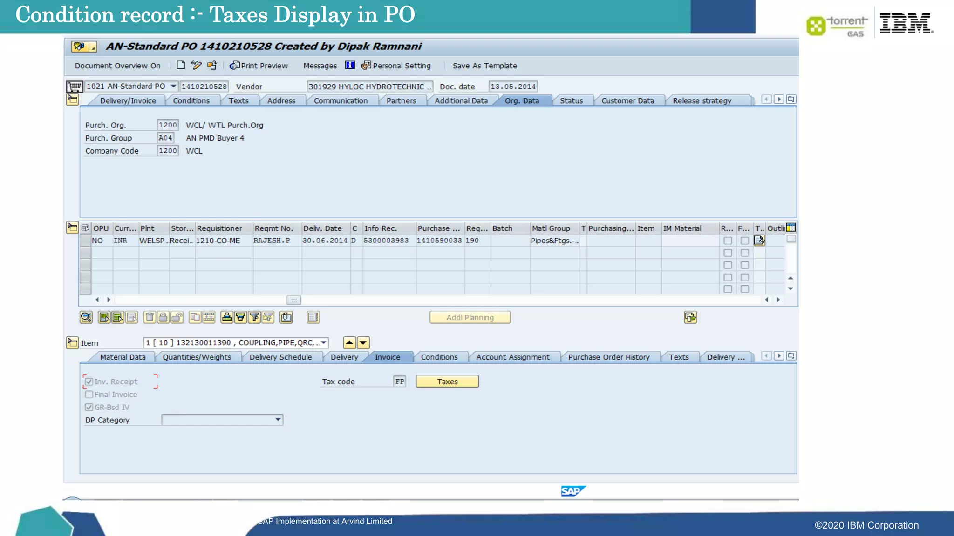This screenshot has height=536, width=954.
Task: Click the Purch. Group field A04
Action: 165,138
